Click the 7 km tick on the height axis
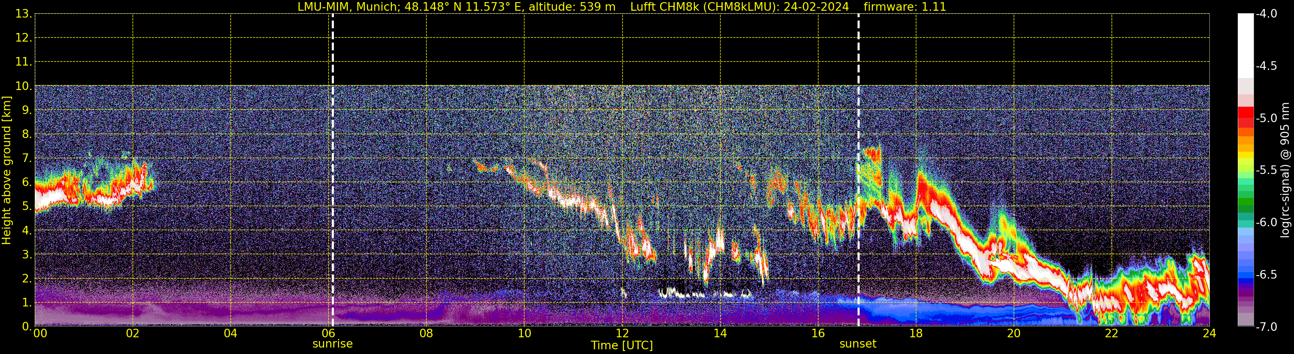 tap(26, 159)
